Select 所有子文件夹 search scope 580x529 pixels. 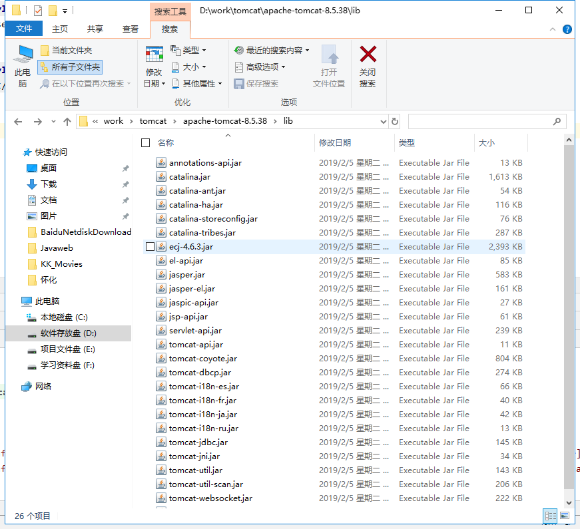(x=70, y=67)
